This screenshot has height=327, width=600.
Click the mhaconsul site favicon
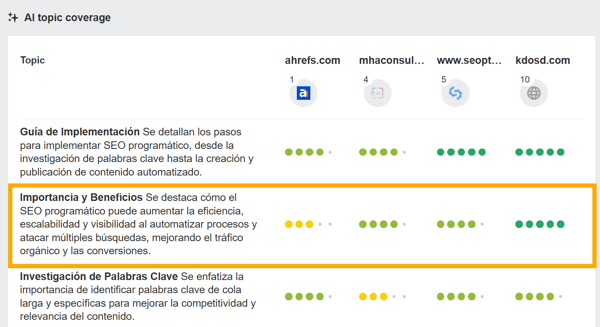[377, 92]
